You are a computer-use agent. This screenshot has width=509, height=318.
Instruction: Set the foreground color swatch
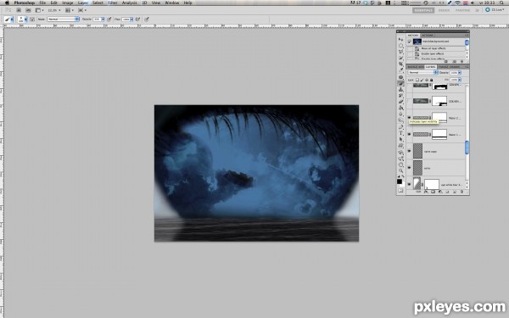399,181
